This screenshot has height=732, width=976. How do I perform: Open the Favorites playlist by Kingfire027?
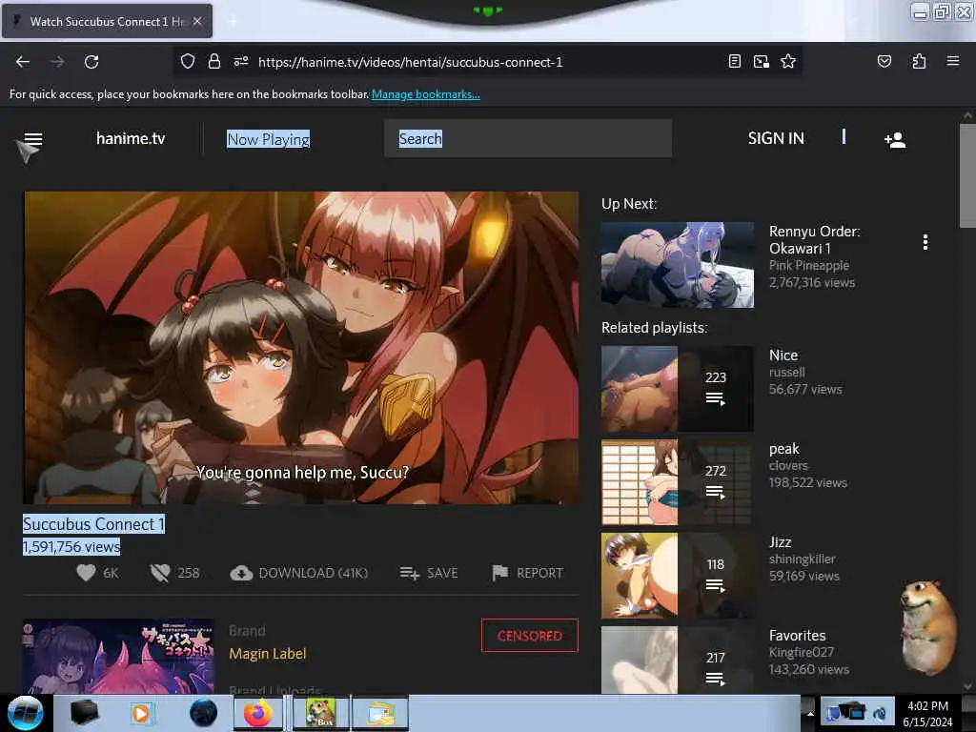pos(678,660)
